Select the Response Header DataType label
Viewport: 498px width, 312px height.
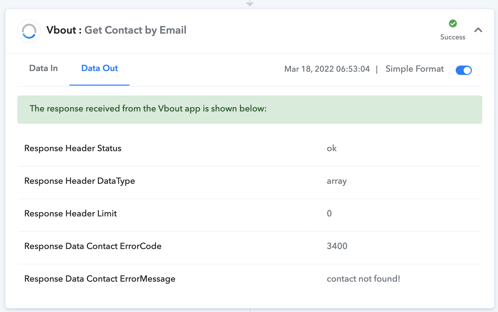(x=79, y=181)
